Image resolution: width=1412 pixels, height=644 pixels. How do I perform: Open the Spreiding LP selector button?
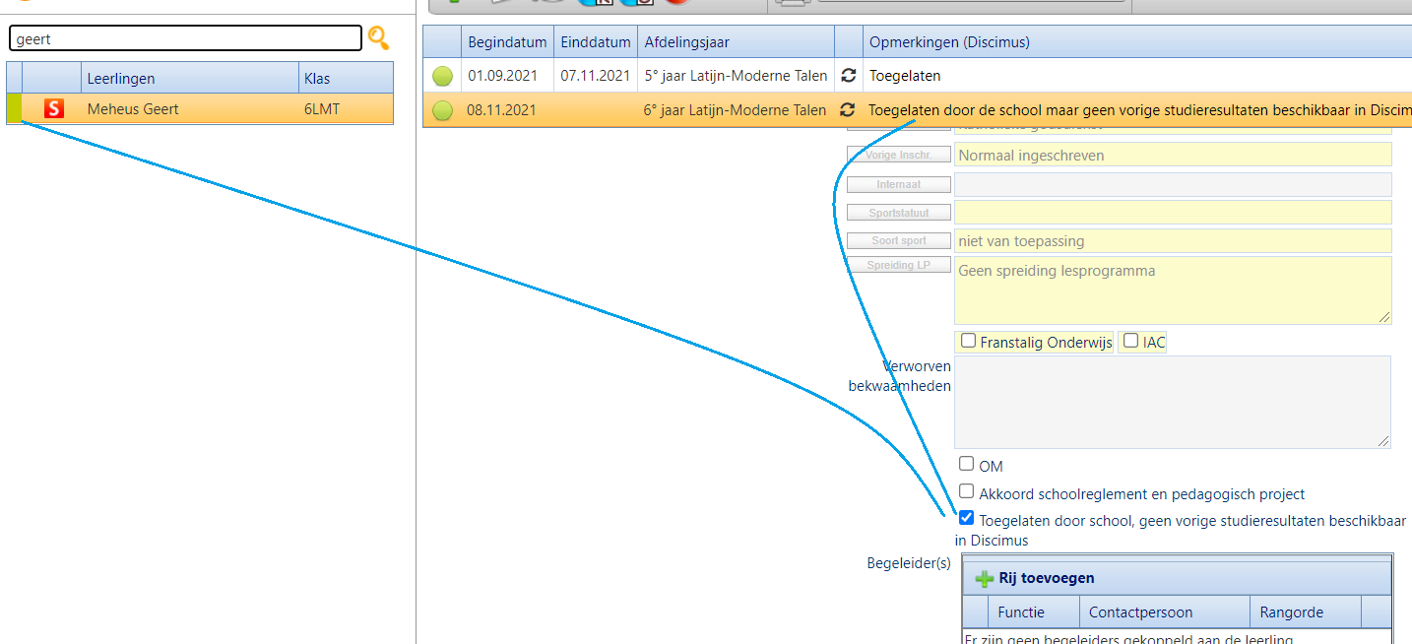pyautogui.click(x=898, y=265)
